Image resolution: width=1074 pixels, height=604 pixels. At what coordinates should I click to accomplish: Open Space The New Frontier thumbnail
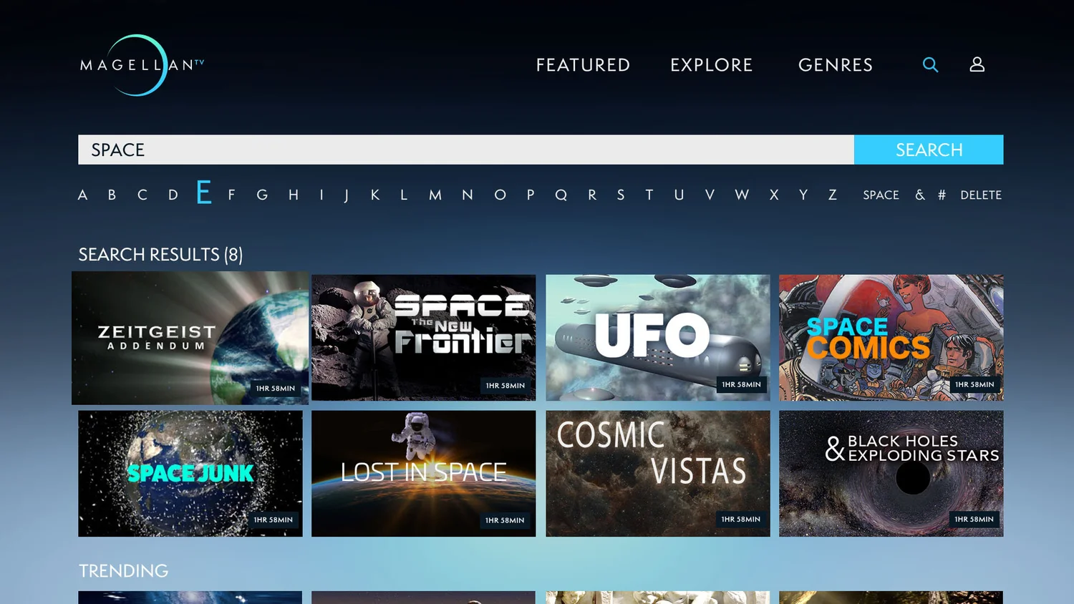coord(424,338)
